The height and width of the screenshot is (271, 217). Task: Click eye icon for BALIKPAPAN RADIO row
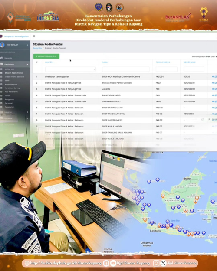pos(213,95)
